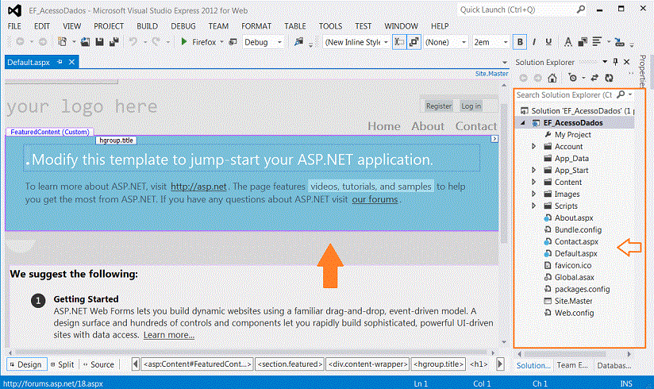Open the BUILD menu

[148, 26]
